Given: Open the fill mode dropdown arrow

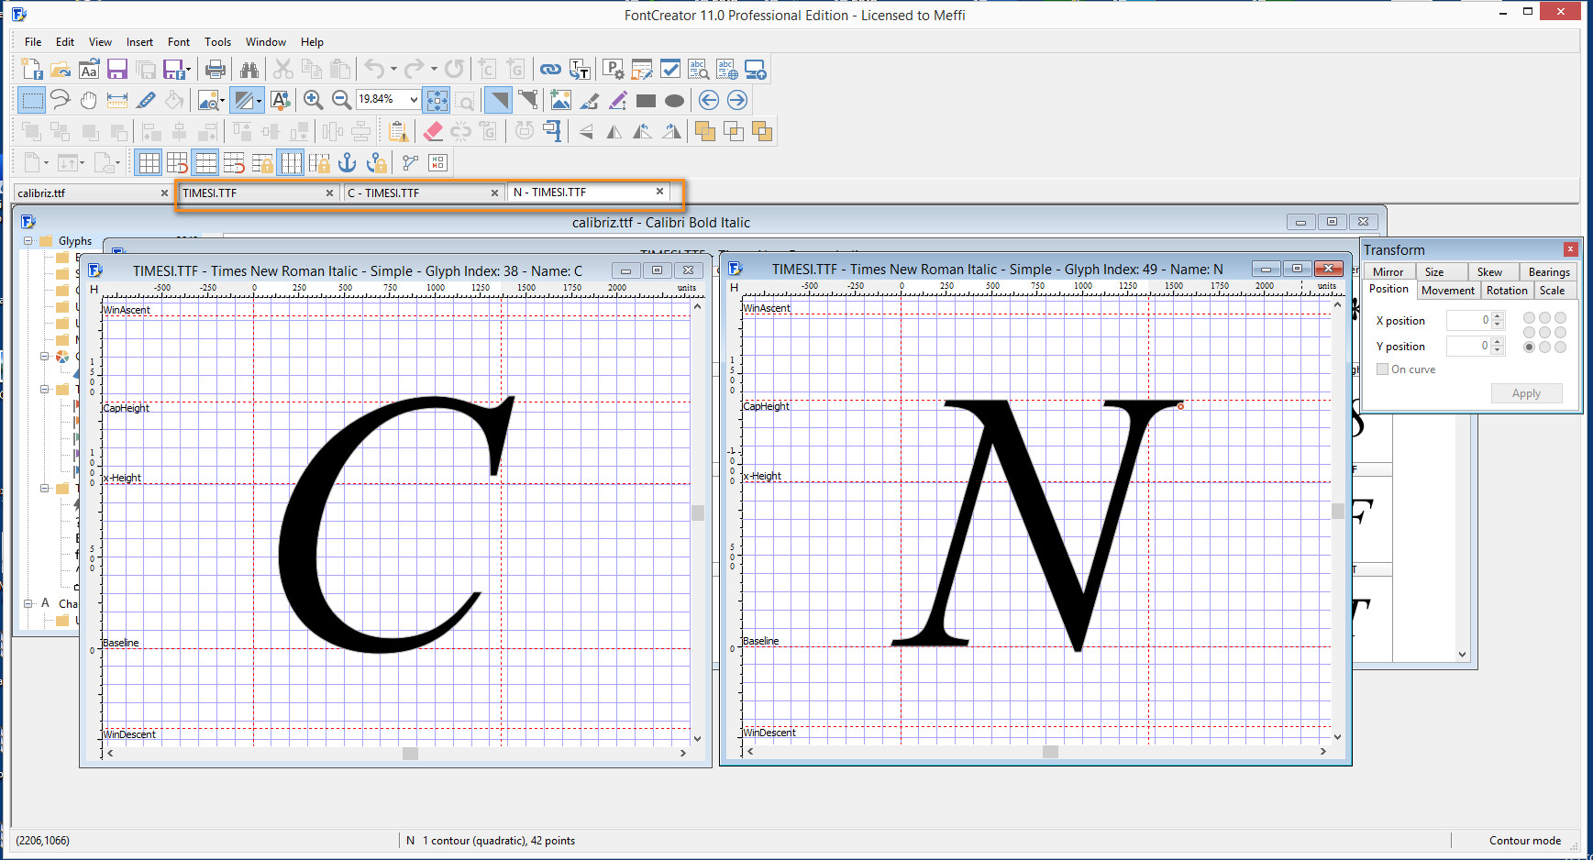Looking at the screenshot, I should (x=260, y=100).
